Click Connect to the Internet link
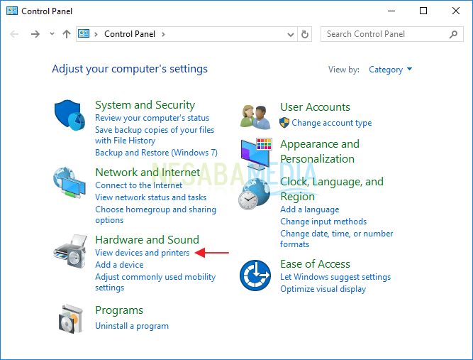 point(138,185)
